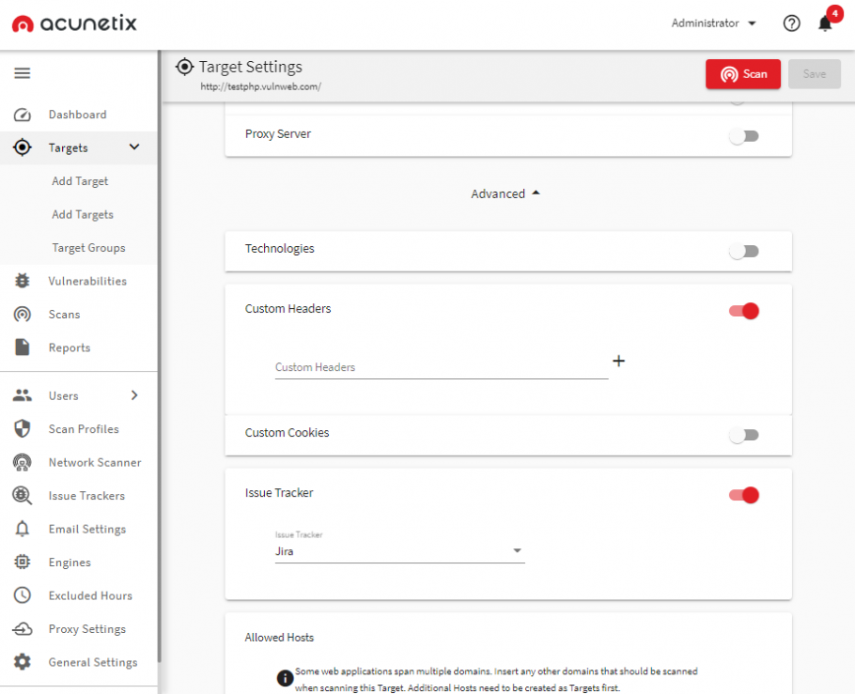
Task: Expand the Users submenu chevron
Action: tap(134, 395)
